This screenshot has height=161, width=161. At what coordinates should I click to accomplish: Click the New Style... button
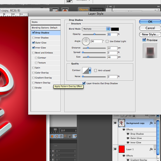click(x=150, y=34)
